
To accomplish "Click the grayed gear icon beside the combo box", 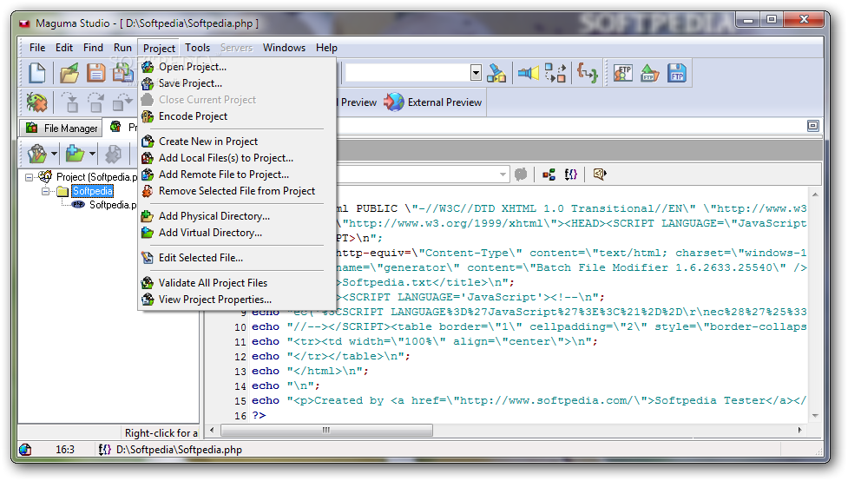I will [x=521, y=175].
